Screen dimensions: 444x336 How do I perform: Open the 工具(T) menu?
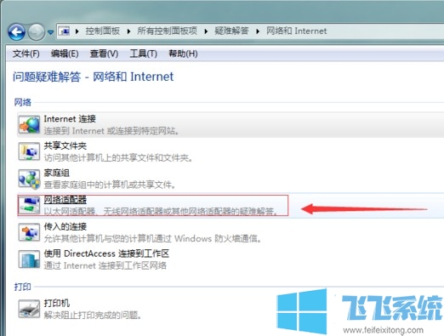click(143, 54)
